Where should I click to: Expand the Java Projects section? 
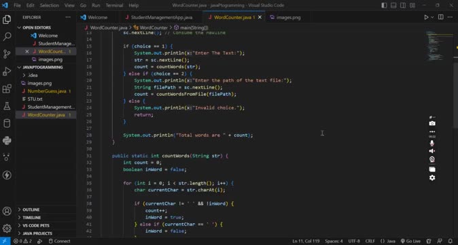(x=37, y=233)
